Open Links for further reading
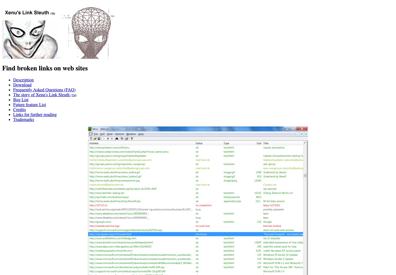Screen dimensions: 396x275 point(35,115)
